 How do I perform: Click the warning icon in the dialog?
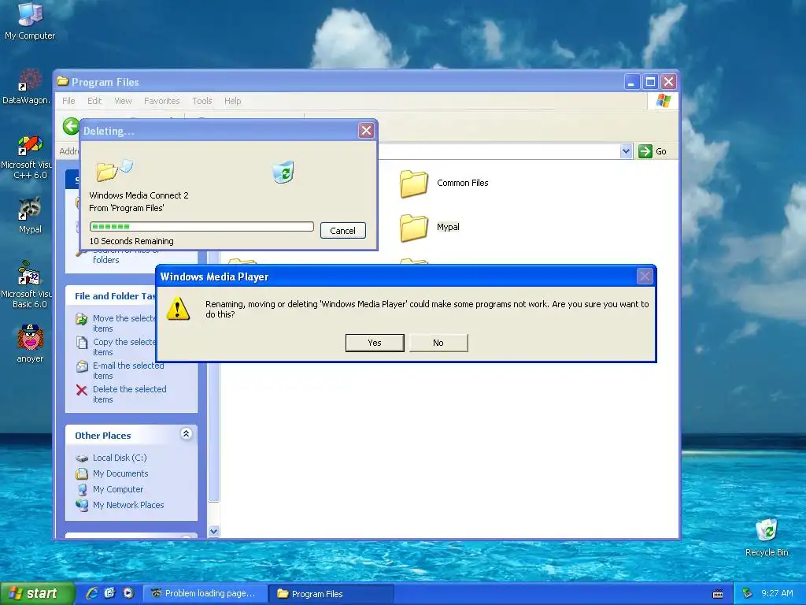179,309
